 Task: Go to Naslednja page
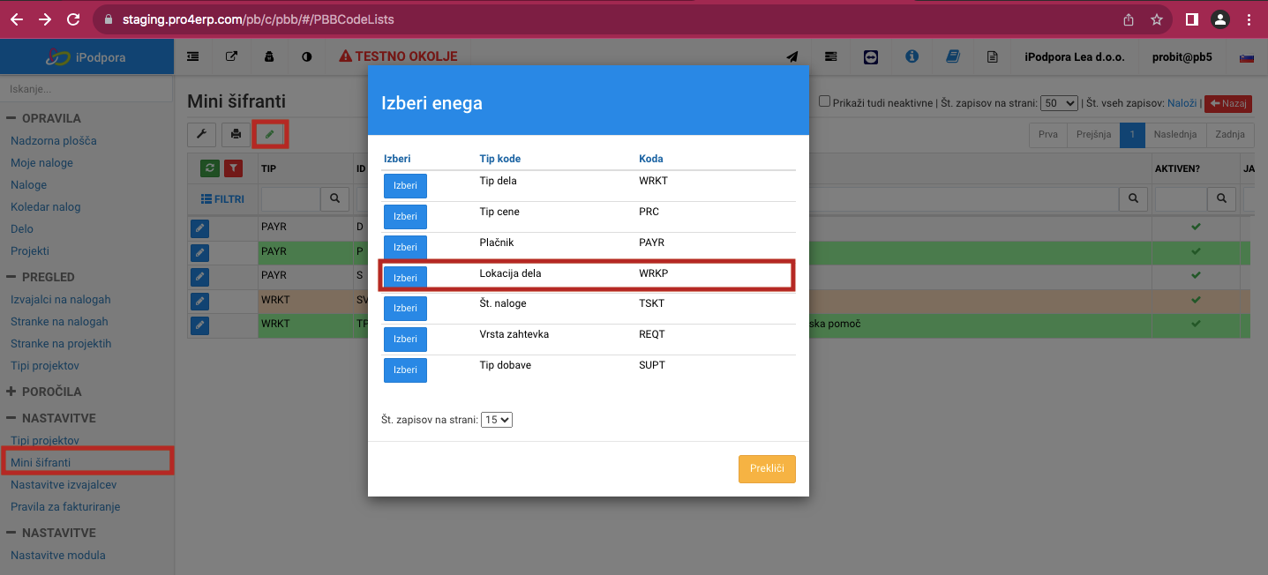(x=1174, y=135)
